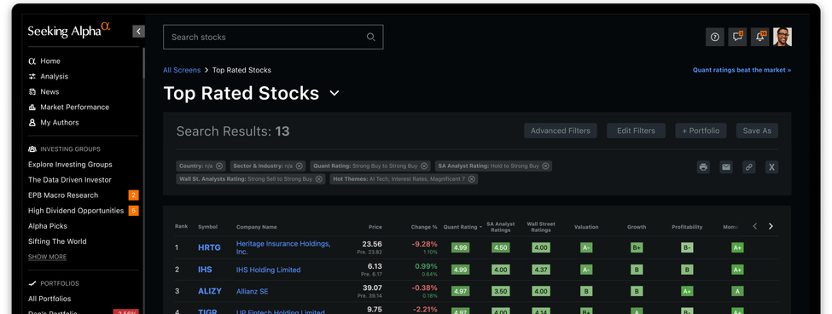The image size is (832, 314).
Task: Open the help question mark icon
Action: click(x=715, y=38)
